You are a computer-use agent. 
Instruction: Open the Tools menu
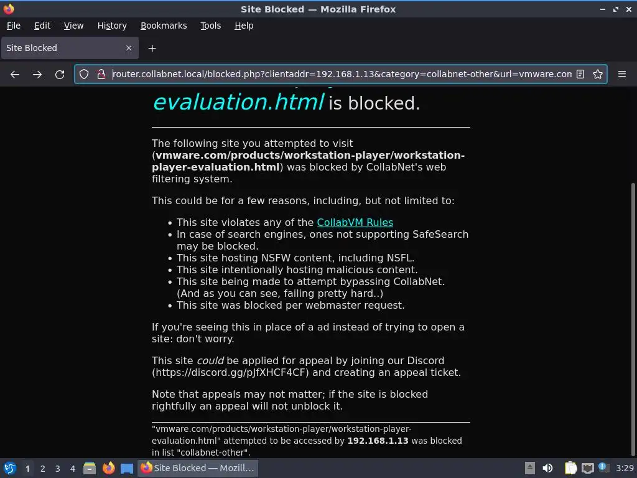210,26
